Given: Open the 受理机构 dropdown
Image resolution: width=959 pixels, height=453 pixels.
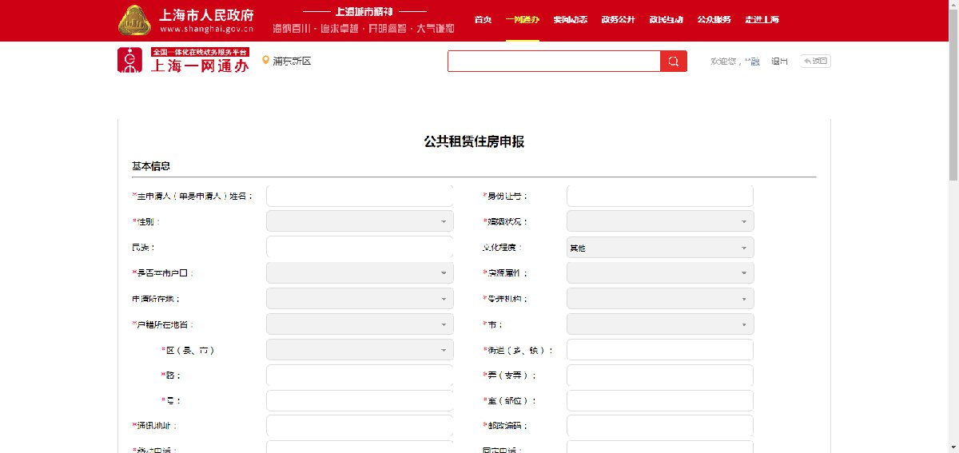Looking at the screenshot, I should (x=660, y=299).
